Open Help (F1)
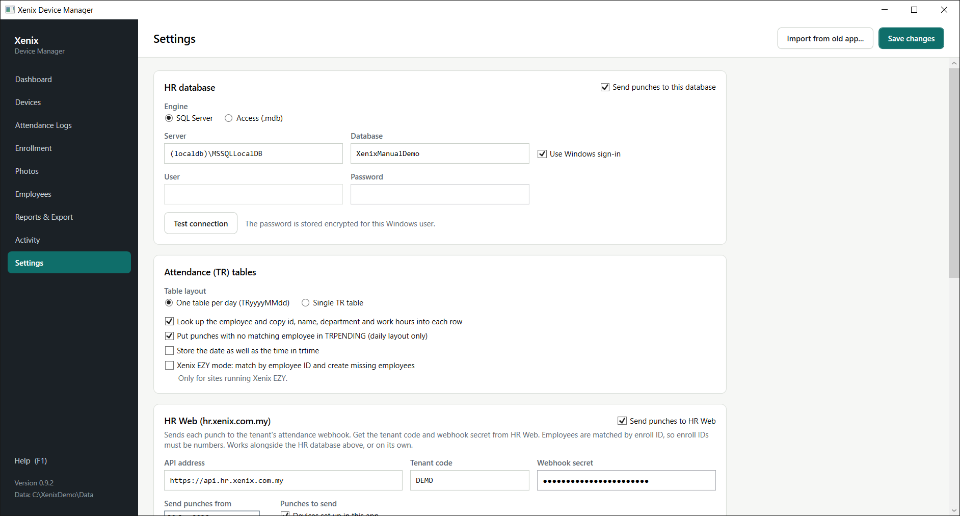The image size is (960, 516). click(31, 461)
